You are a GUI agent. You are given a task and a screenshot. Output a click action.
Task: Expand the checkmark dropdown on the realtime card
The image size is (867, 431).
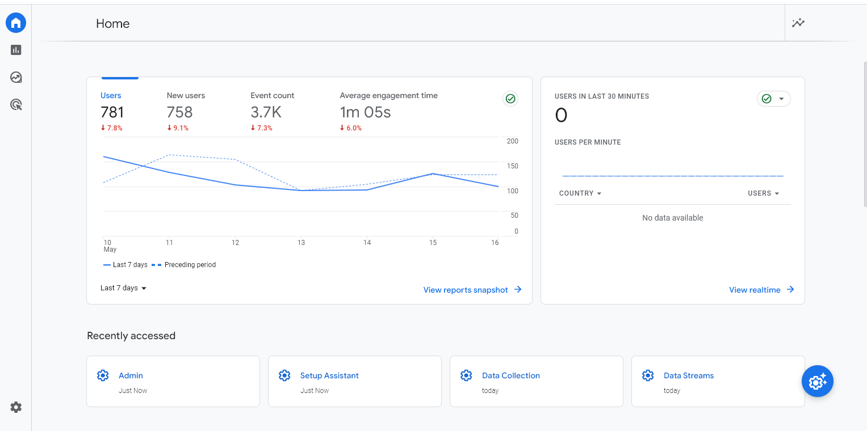(780, 99)
